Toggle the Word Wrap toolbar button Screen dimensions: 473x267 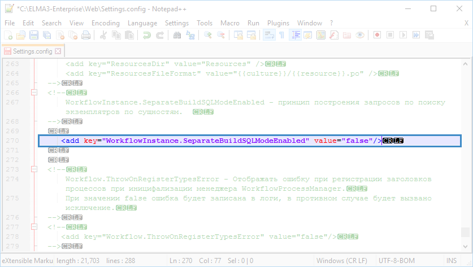click(x=268, y=35)
